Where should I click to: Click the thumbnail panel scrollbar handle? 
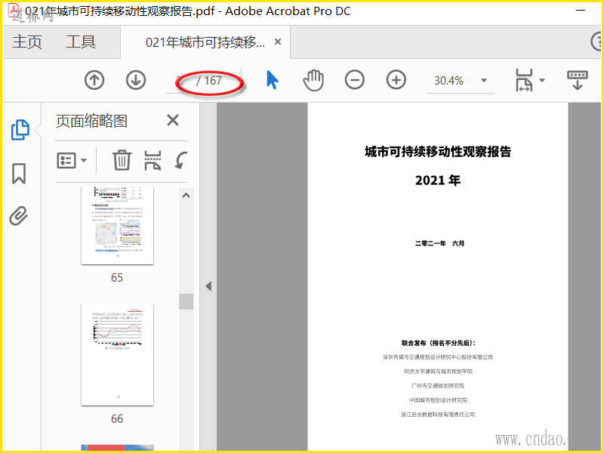click(186, 301)
